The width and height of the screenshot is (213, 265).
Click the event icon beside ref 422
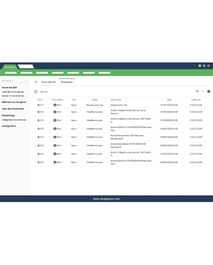tap(38, 146)
